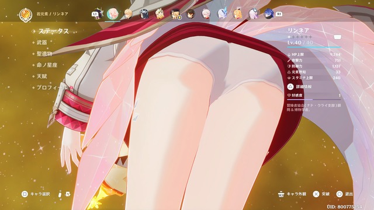The height and width of the screenshot is (210, 374).
Task: Click the スタミナ上限 stat row
Action: tap(314, 78)
